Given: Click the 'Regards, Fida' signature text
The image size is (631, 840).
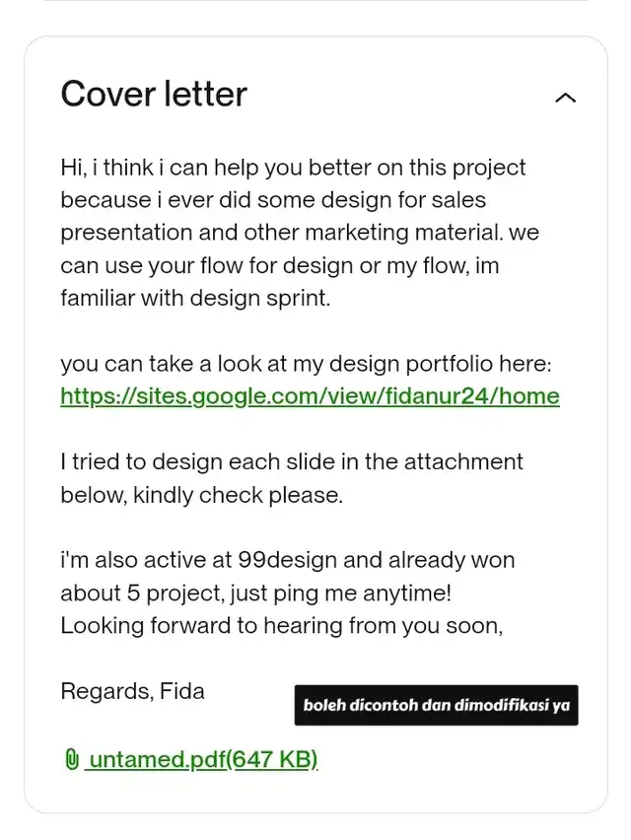Looking at the screenshot, I should [132, 691].
